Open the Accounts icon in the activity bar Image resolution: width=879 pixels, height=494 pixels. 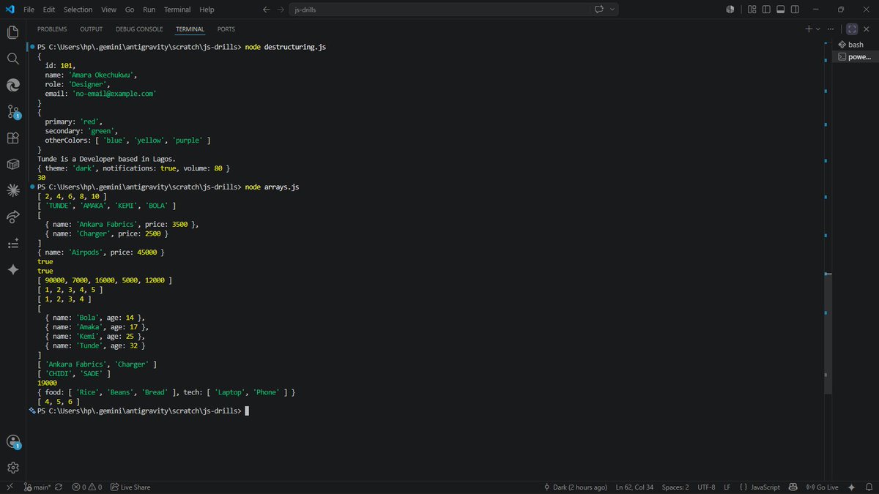pos(12,441)
